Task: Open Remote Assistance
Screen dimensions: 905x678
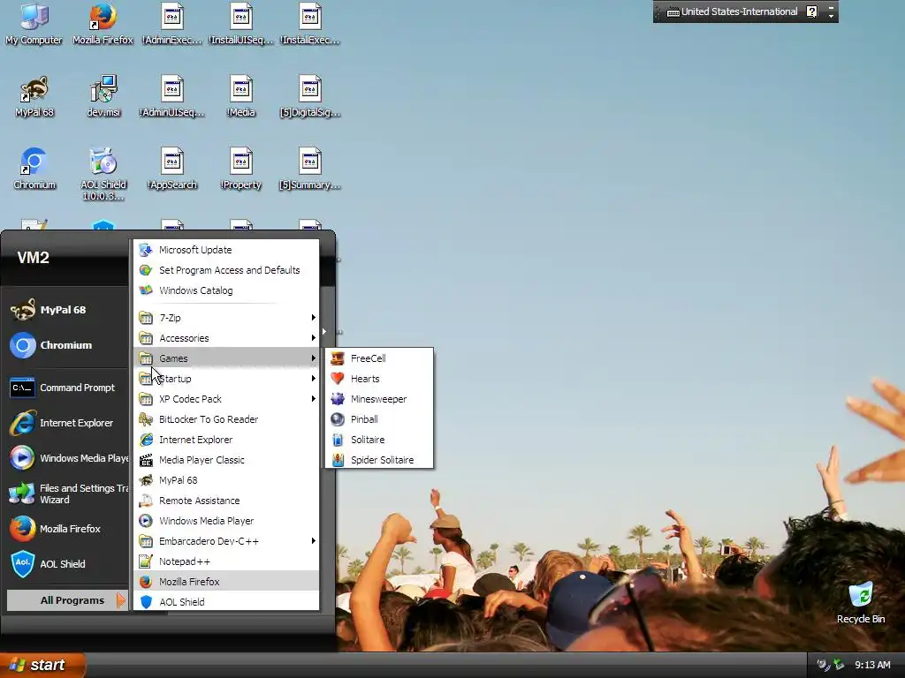Action: point(226,501)
